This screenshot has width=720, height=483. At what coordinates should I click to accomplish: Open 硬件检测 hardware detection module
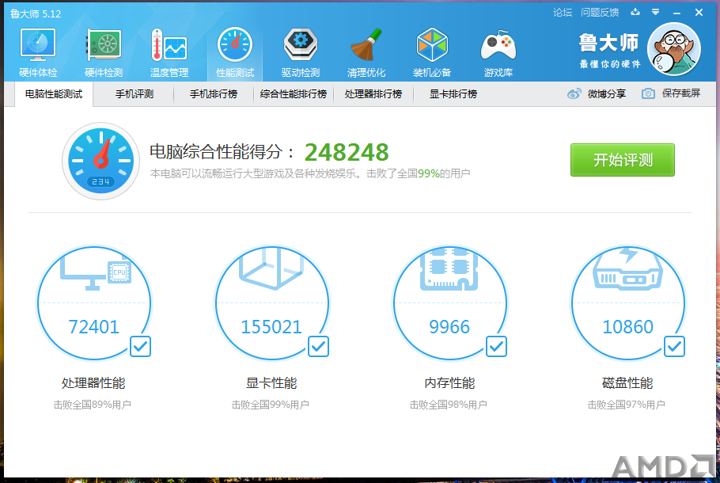(x=104, y=52)
